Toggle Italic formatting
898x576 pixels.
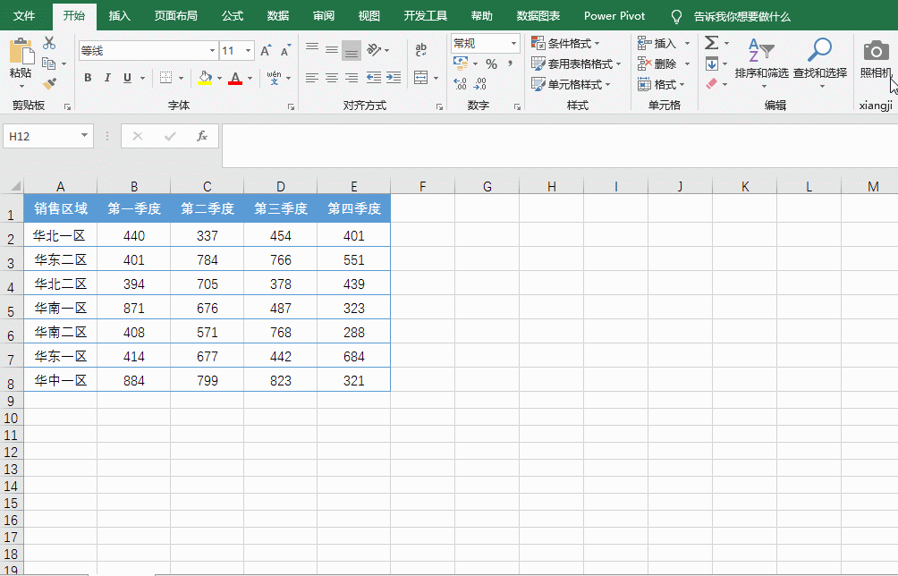pyautogui.click(x=107, y=77)
